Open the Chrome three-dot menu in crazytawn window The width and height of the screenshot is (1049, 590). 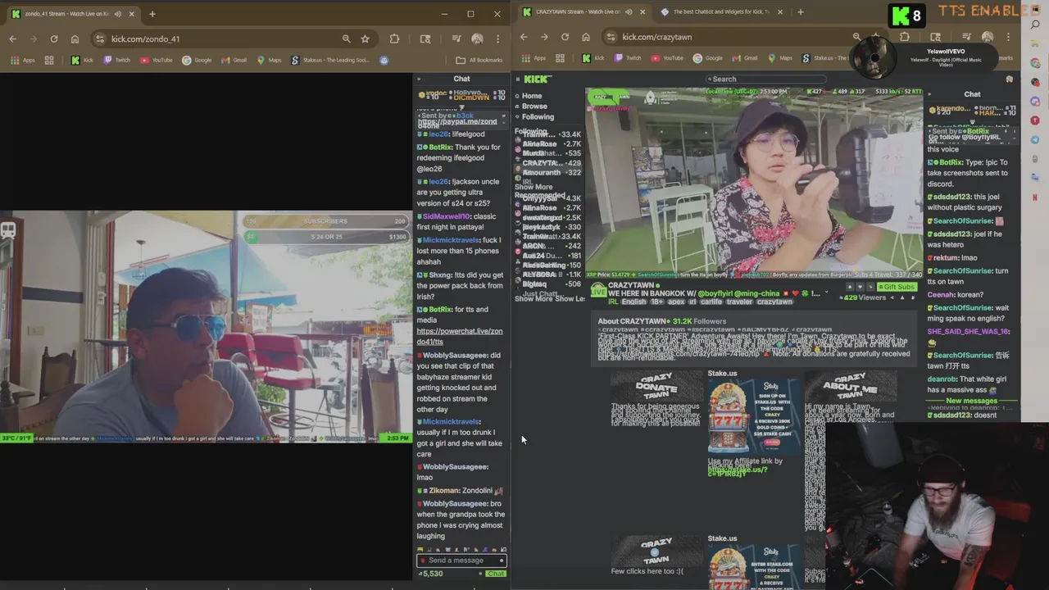coord(1007,37)
